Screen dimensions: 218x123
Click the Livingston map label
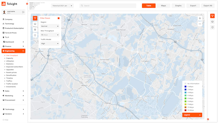[145, 61]
